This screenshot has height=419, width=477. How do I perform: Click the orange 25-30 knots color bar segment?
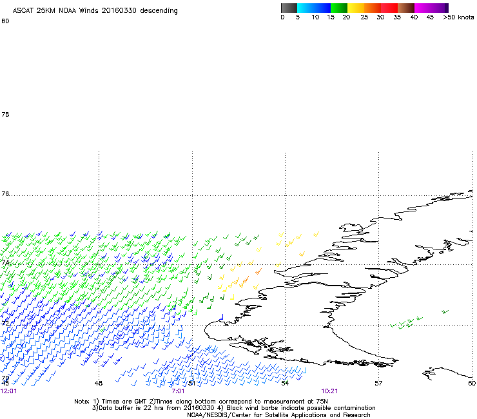point(373,8)
